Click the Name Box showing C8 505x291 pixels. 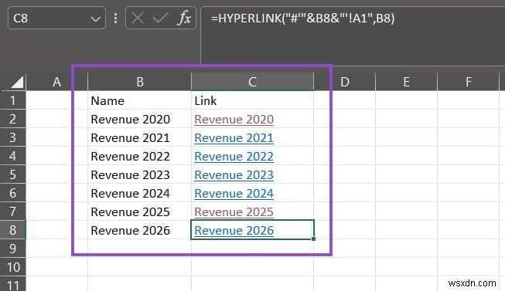(x=56, y=19)
